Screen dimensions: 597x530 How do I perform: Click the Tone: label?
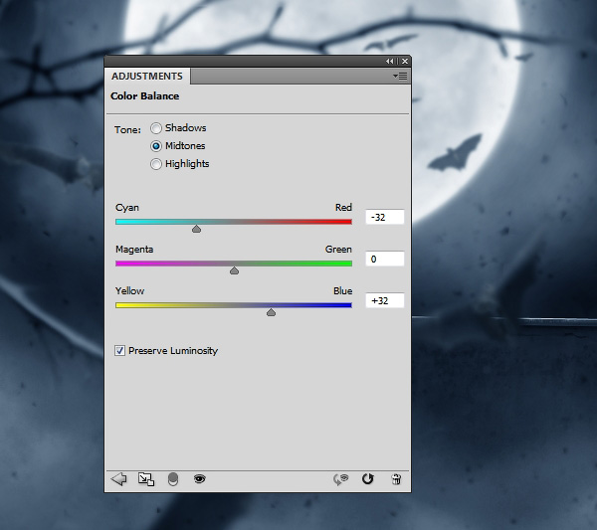tap(127, 129)
